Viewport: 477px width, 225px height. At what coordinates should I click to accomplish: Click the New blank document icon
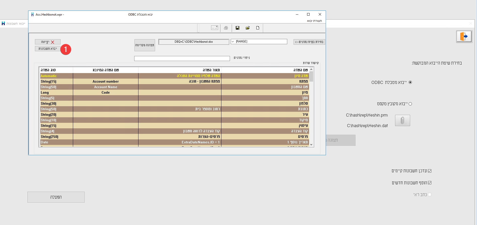(x=258, y=28)
